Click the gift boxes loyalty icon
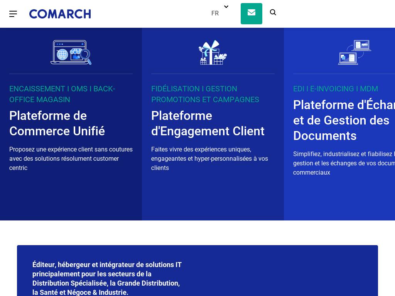Screen dimensions: 395x296 pyautogui.click(x=213, y=52)
